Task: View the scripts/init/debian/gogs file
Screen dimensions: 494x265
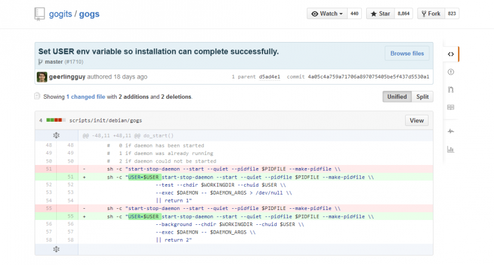Action: [416, 120]
